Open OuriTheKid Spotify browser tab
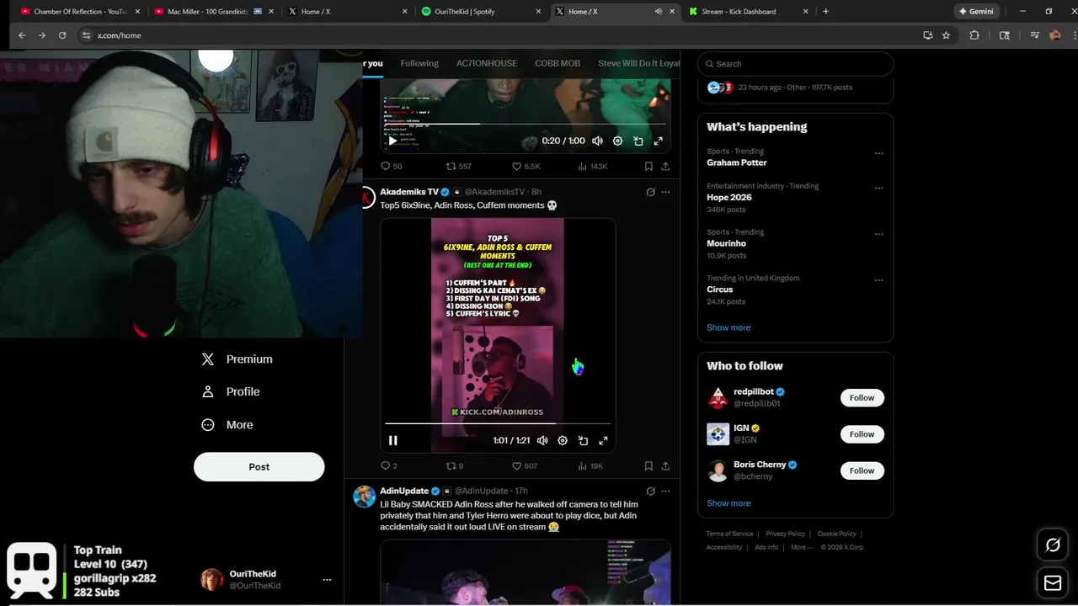 [479, 12]
